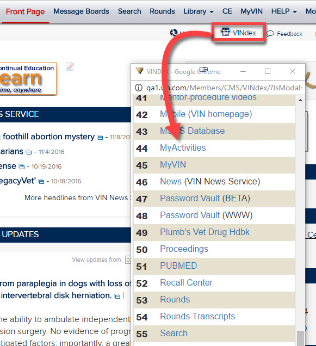Click the article icon after LegacyVet headline

click(x=41, y=182)
